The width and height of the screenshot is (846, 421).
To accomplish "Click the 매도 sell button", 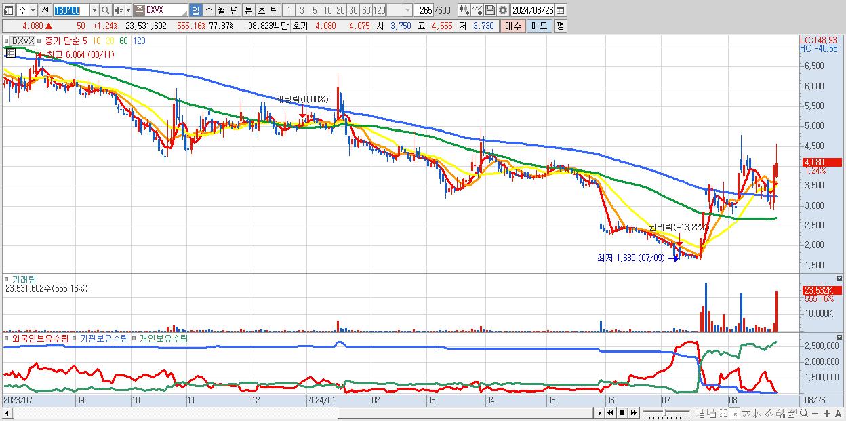I will tap(539, 26).
